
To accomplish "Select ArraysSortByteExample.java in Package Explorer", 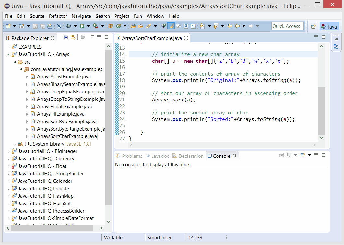I will click(66, 122).
